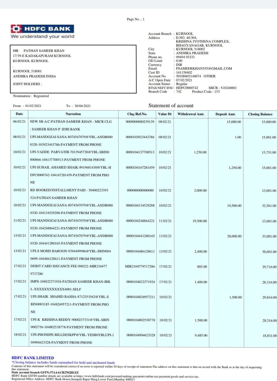Select the Registered Office Address line

[73, 379]
